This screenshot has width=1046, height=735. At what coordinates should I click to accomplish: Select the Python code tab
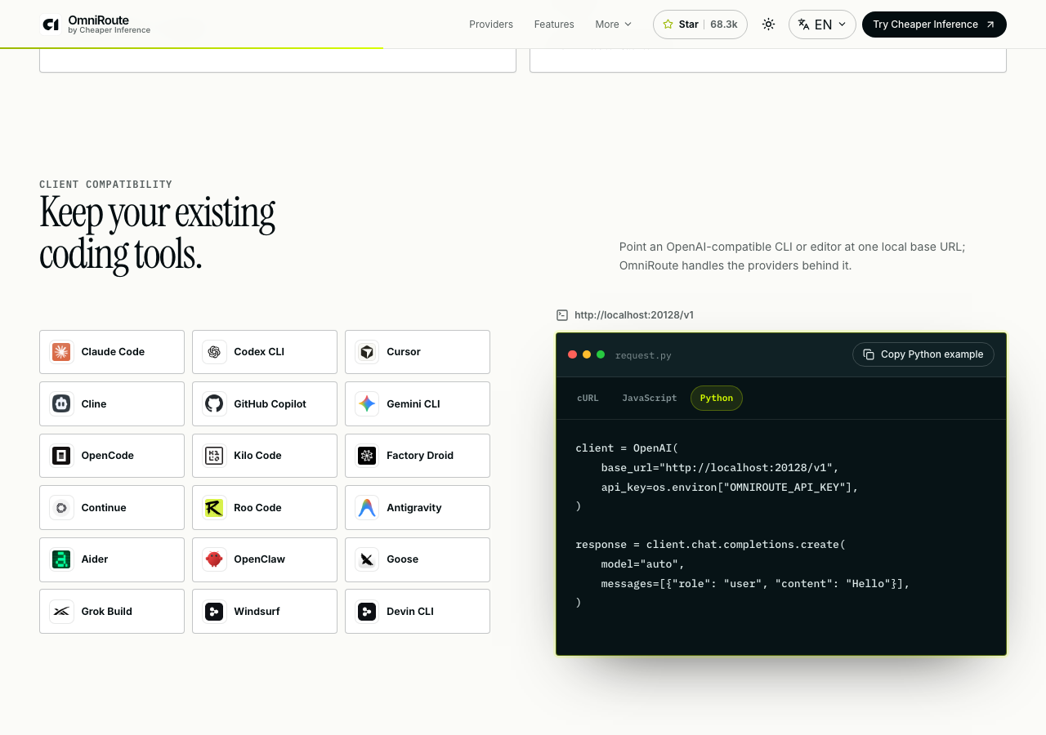(x=717, y=399)
